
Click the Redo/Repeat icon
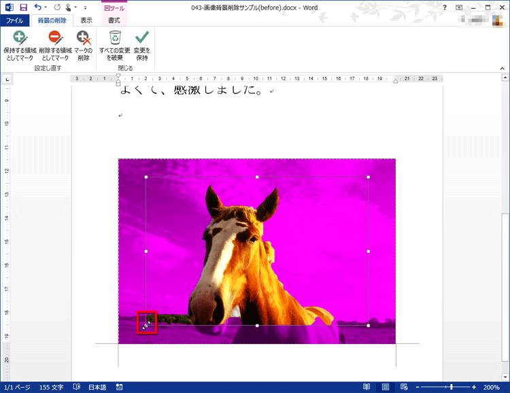click(x=57, y=7)
